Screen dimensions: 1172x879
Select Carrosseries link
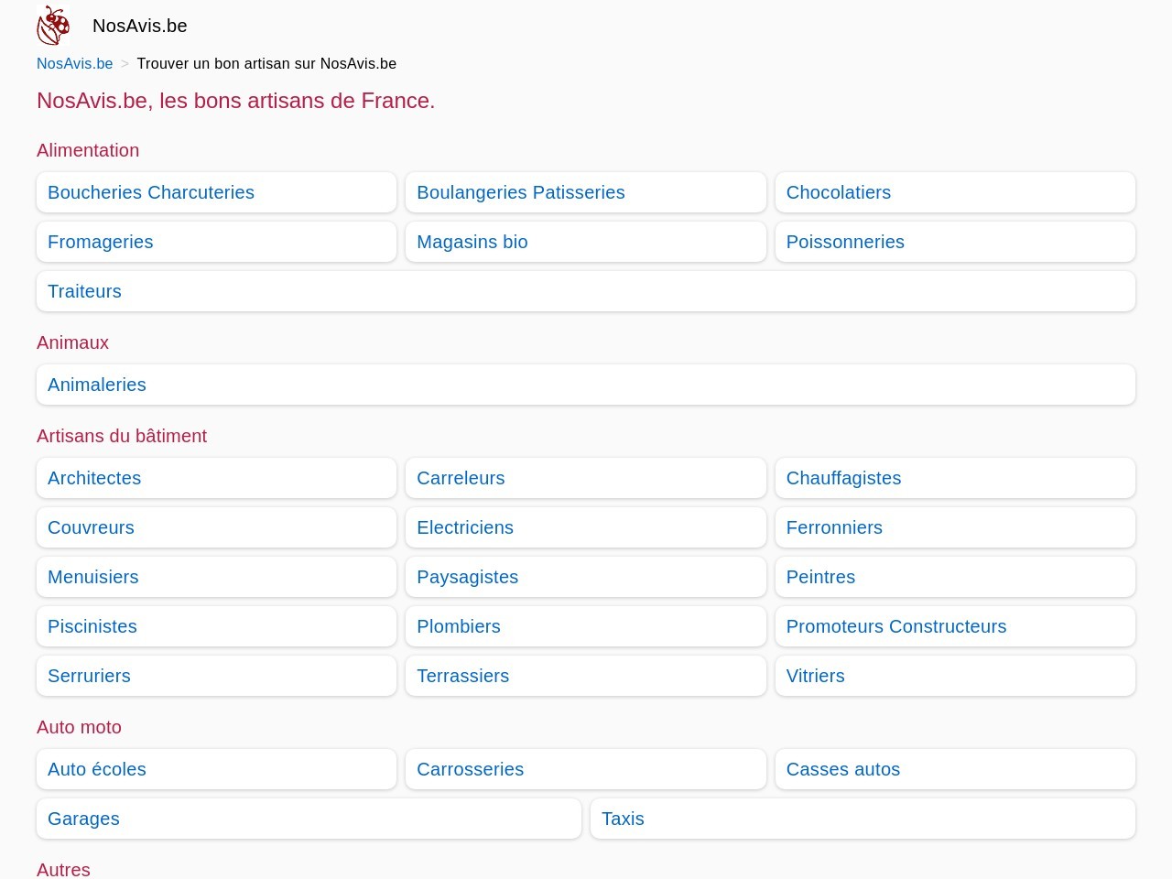(x=586, y=769)
